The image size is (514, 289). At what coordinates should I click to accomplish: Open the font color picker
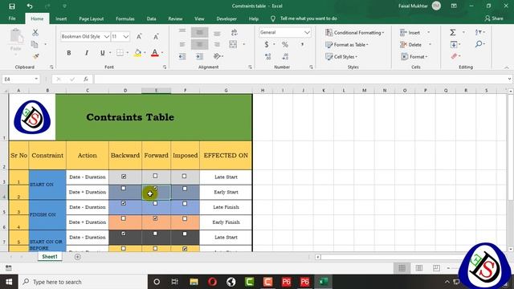[155, 53]
